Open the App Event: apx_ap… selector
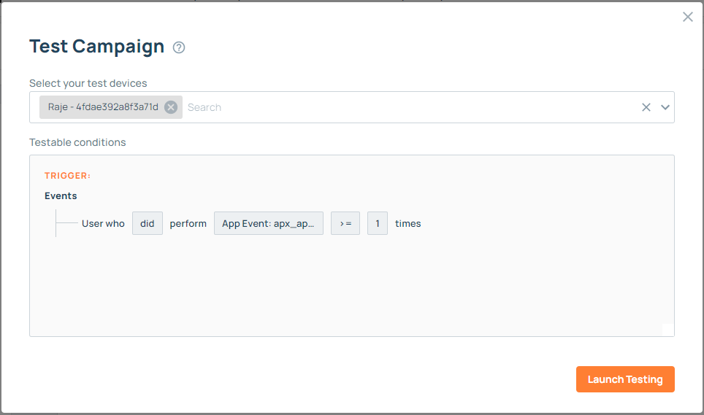 click(268, 223)
